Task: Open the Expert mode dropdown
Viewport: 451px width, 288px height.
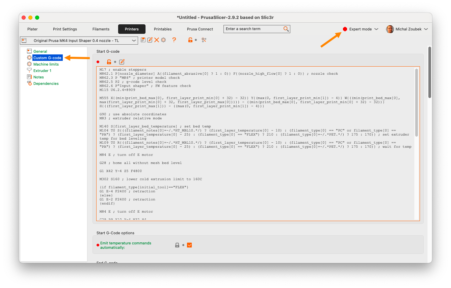Action: 361,29
